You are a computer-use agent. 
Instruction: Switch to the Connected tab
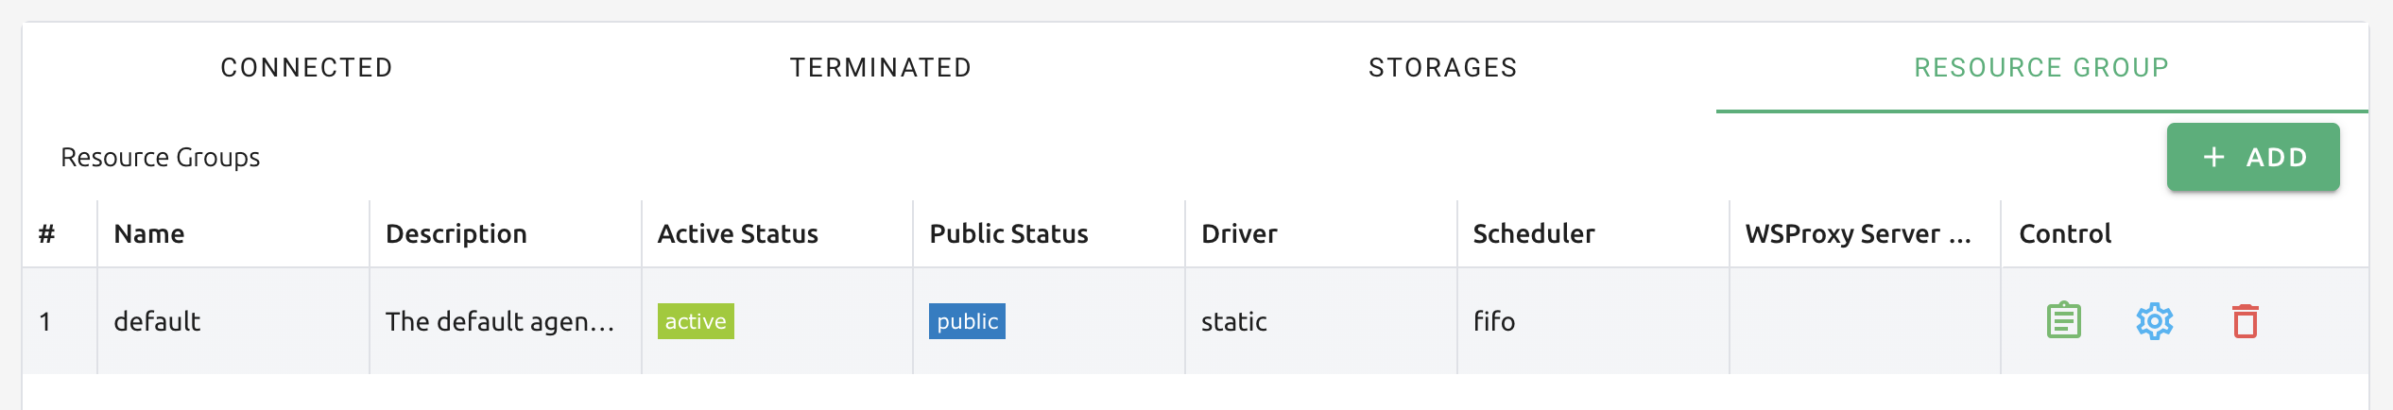307,68
